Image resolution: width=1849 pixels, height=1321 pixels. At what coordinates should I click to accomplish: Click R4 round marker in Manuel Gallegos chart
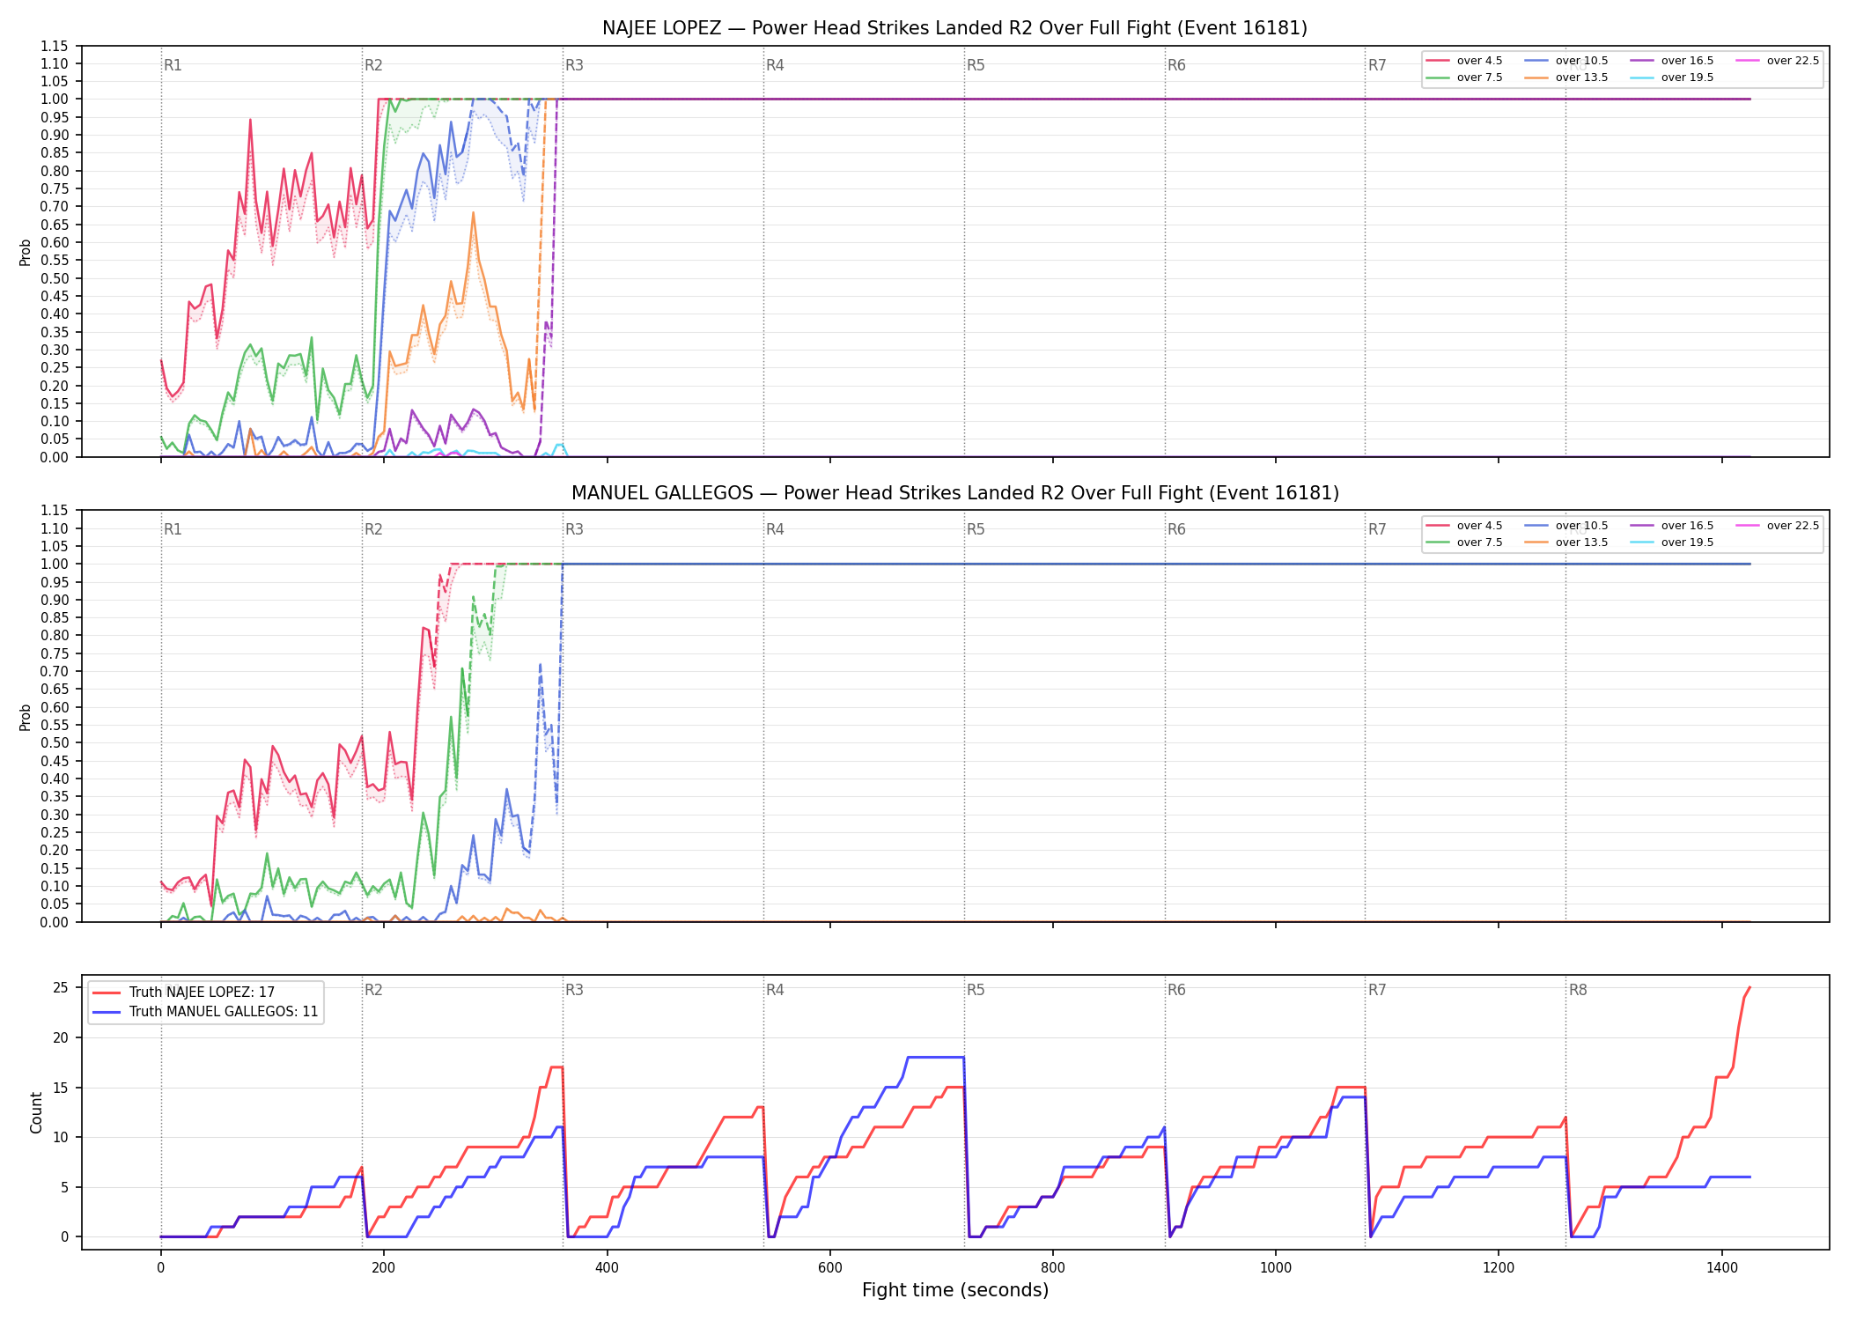[x=775, y=529]
